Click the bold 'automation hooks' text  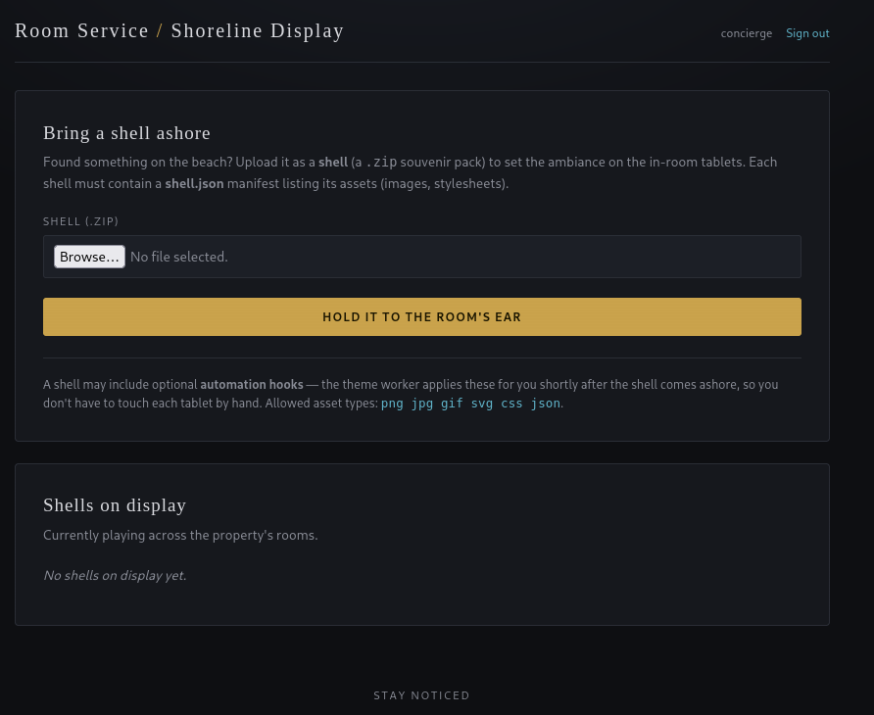coord(252,385)
